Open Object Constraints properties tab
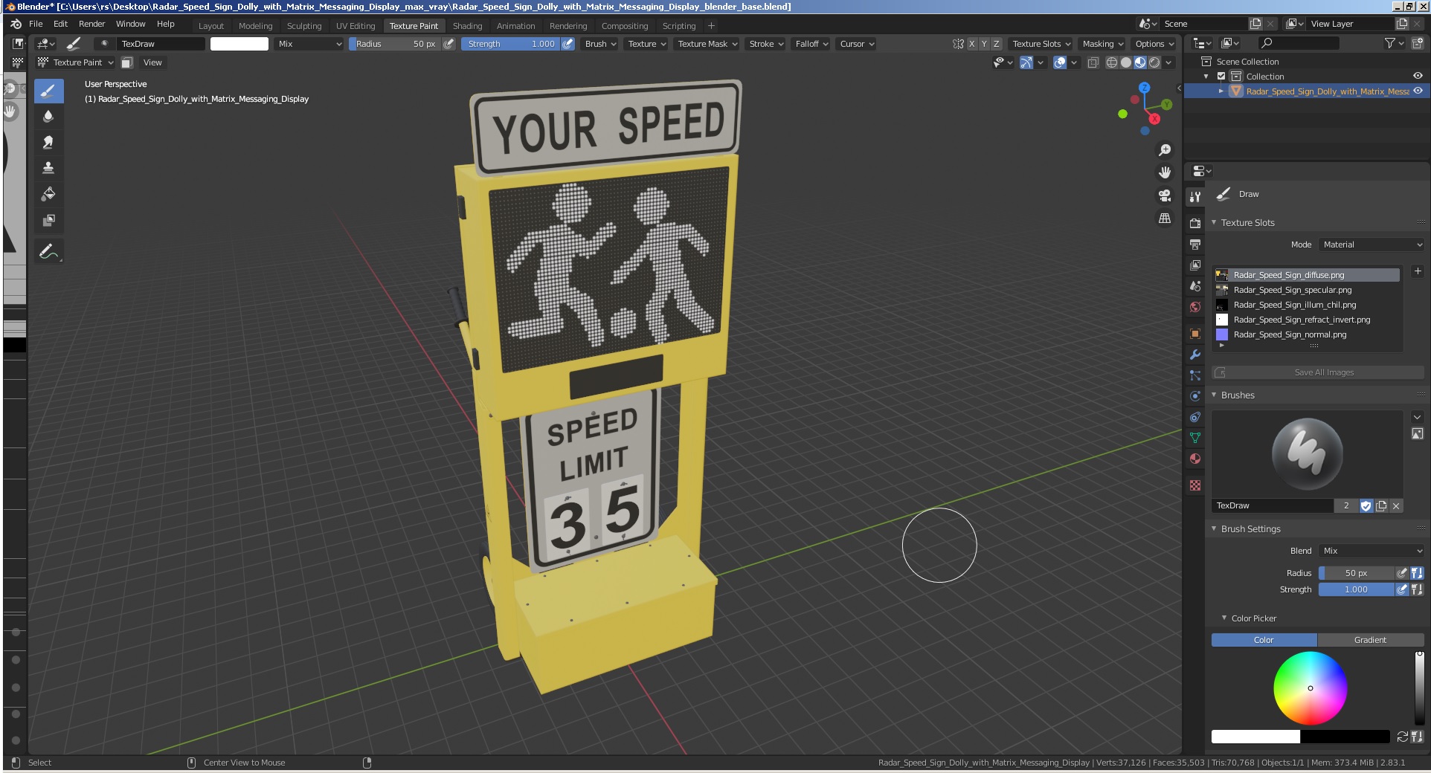The height and width of the screenshot is (773, 1431). 1195,417
